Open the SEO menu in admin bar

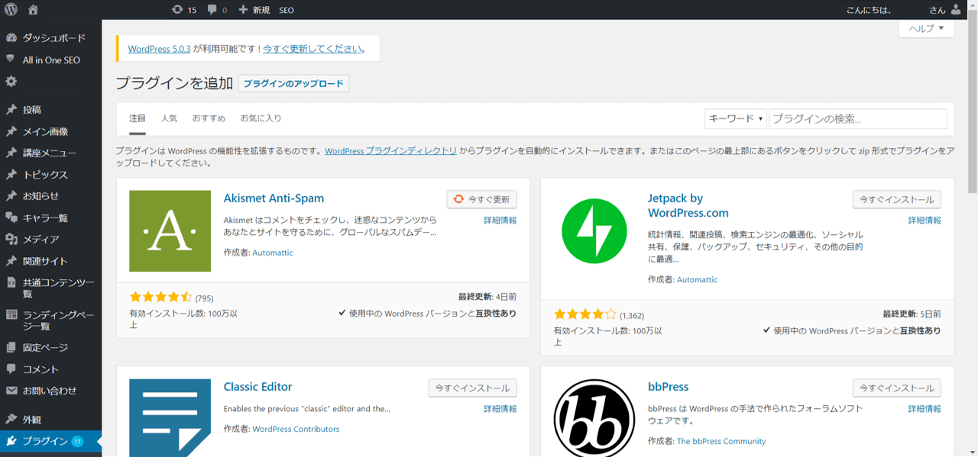[x=287, y=10]
